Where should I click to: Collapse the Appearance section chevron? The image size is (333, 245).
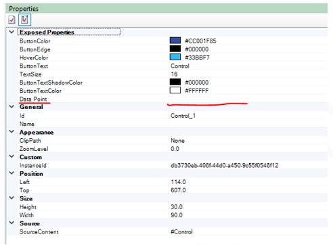[x=12, y=131]
